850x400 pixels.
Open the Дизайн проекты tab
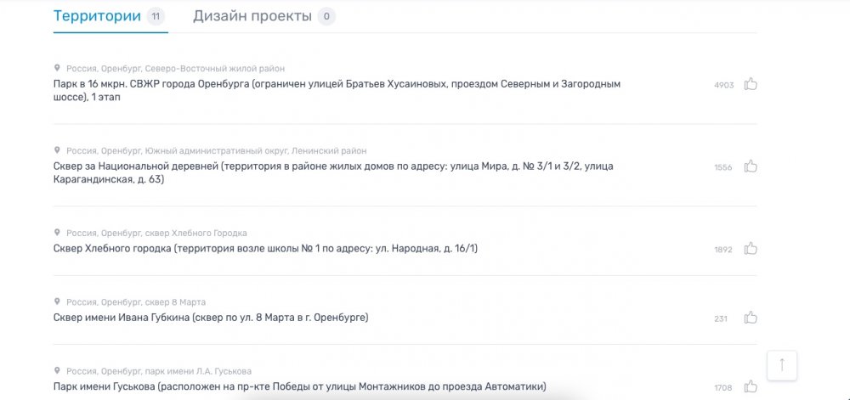252,16
